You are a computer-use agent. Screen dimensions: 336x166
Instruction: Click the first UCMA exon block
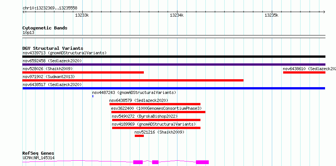point(138,162)
